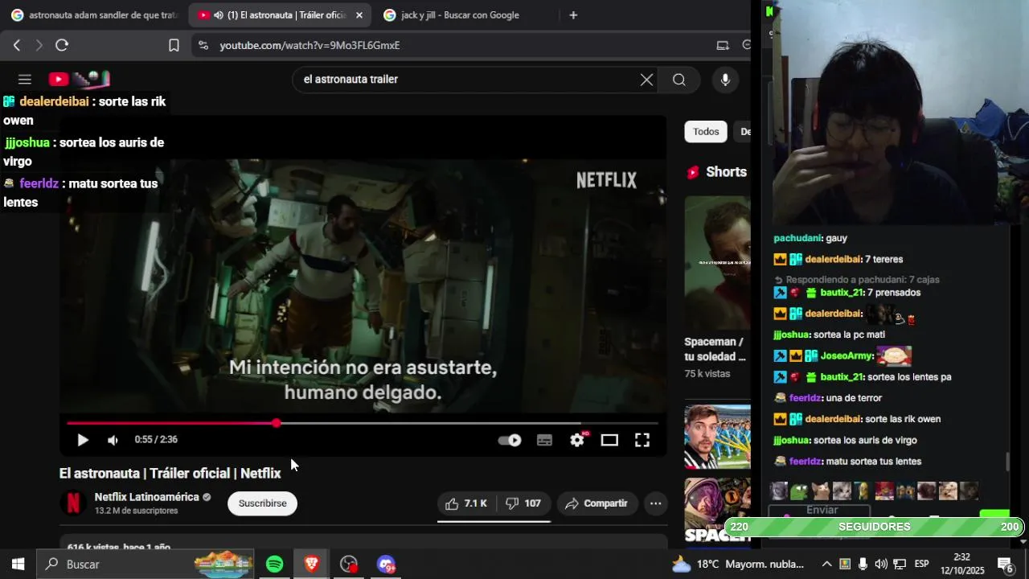Open the Windows Start menu
This screenshot has height=579, width=1029.
tap(18, 565)
